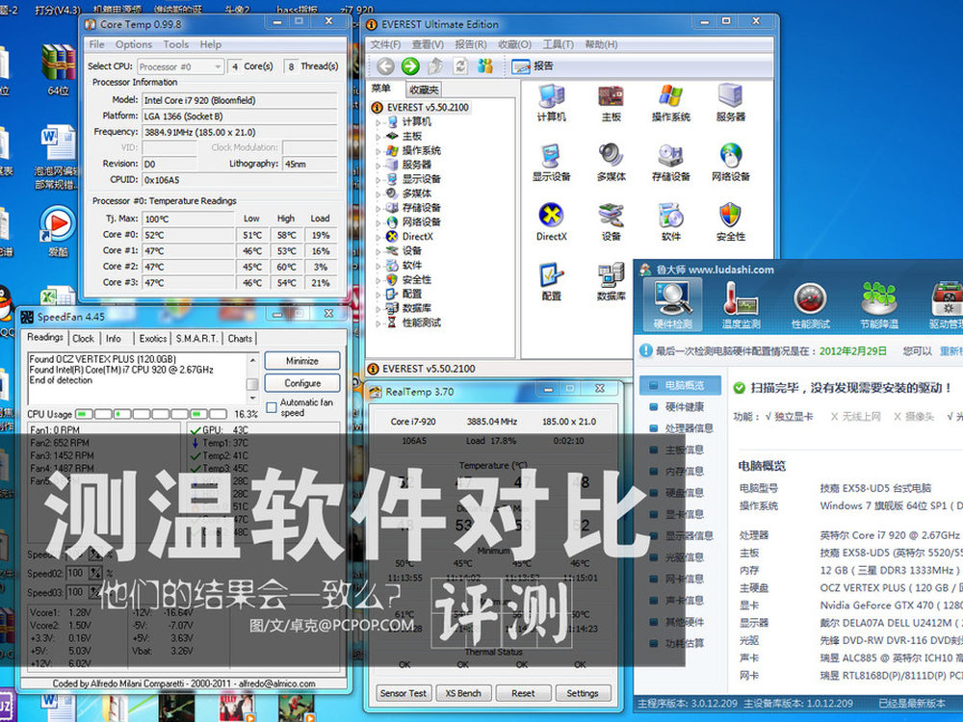Click Minimize button in SpeedFan
This screenshot has height=722, width=963.
coord(302,361)
